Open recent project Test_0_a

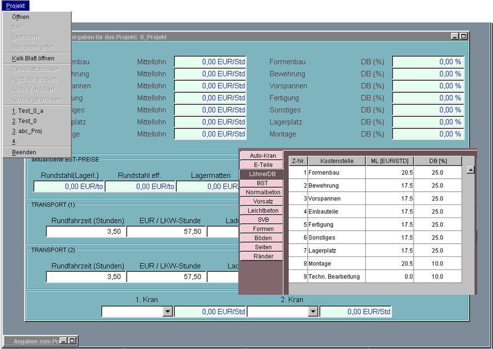[x=27, y=111]
